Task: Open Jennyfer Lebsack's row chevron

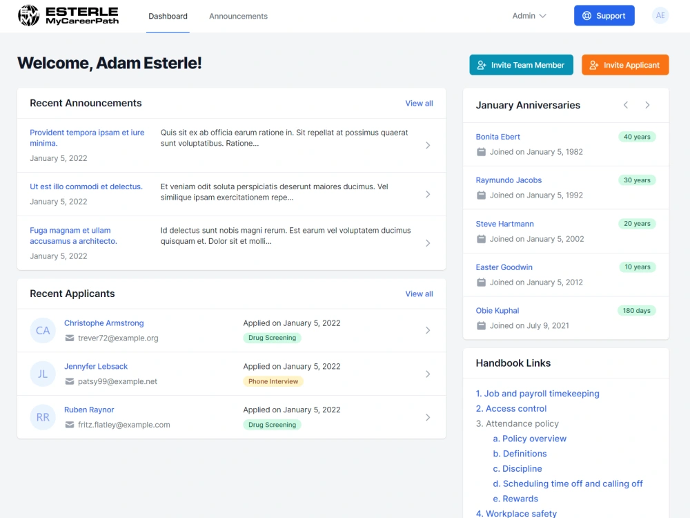Action: (x=428, y=374)
